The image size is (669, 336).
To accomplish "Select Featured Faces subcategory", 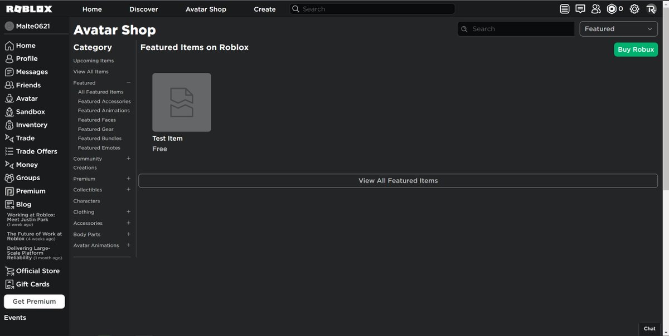I will (x=97, y=120).
